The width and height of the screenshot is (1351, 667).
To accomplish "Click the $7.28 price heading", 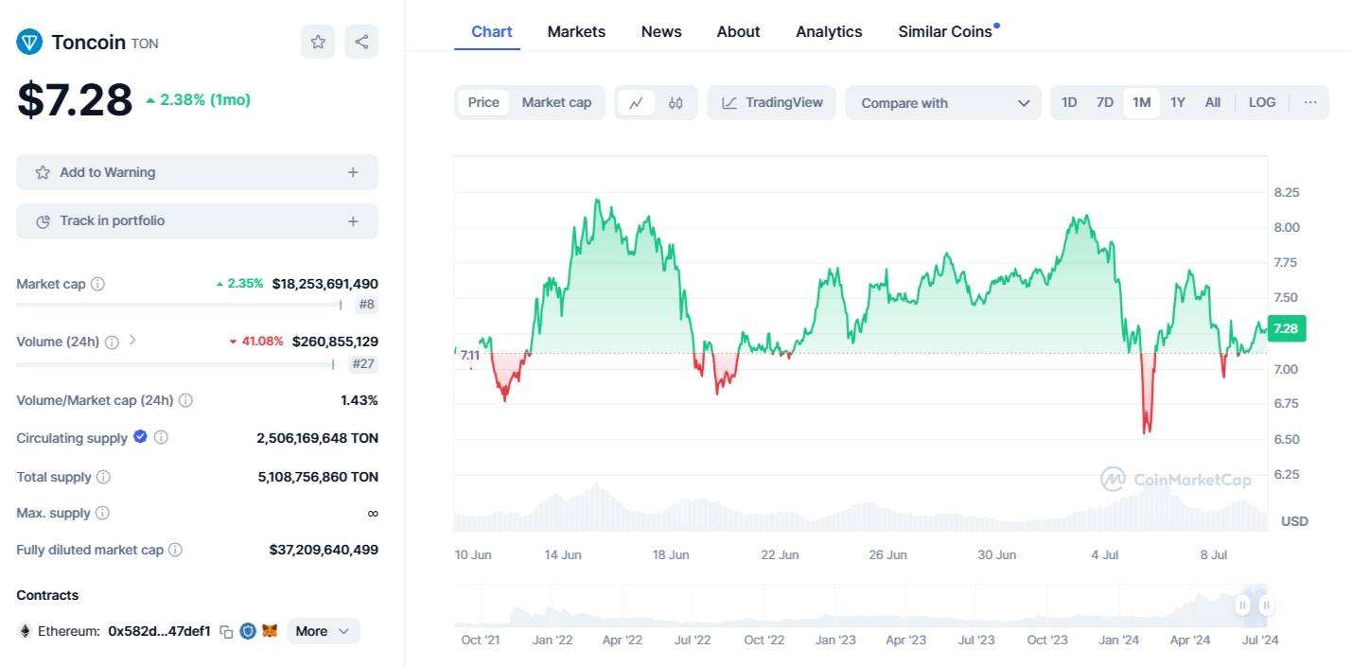I will 75,100.
